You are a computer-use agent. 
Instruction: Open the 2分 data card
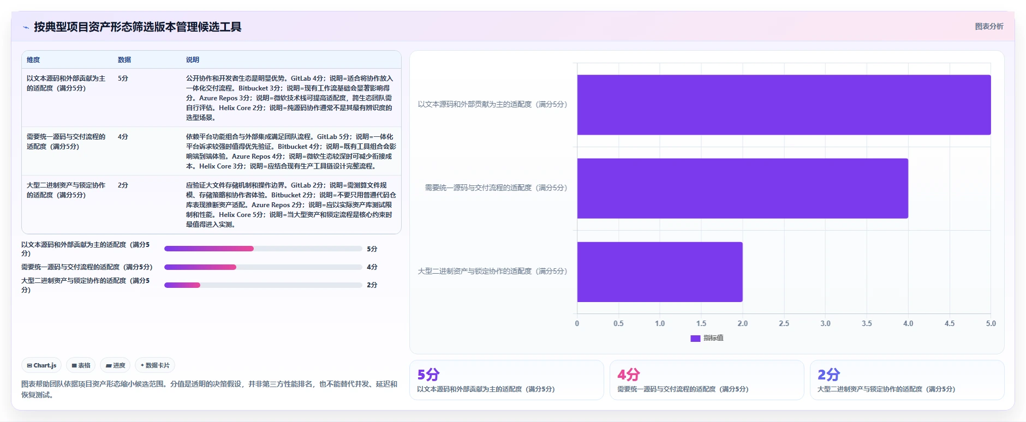pos(907,380)
